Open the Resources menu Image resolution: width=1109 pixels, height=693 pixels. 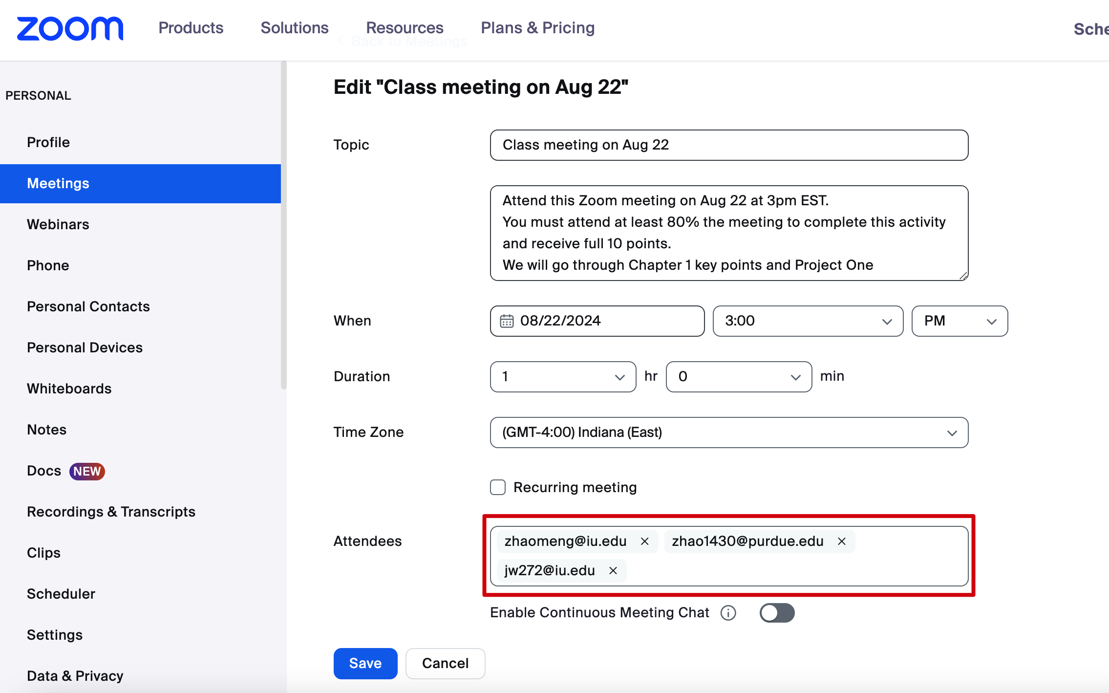point(405,28)
